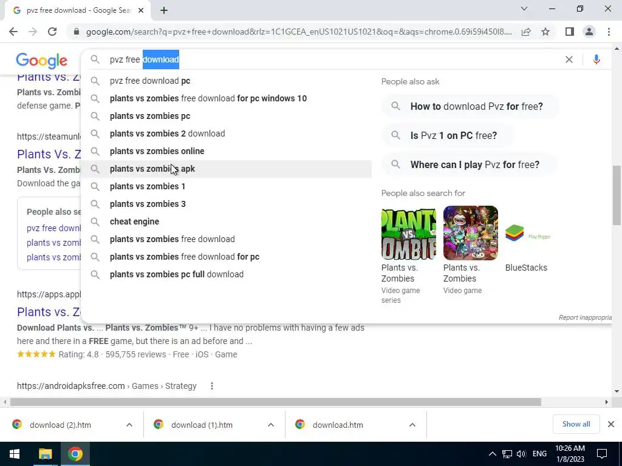Viewport: 622px width, 466px height.
Task: Choose suggestion plants vs zombies 2 download
Action: (x=227, y=133)
